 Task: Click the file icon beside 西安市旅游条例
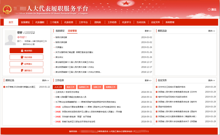(x=157, y=107)
